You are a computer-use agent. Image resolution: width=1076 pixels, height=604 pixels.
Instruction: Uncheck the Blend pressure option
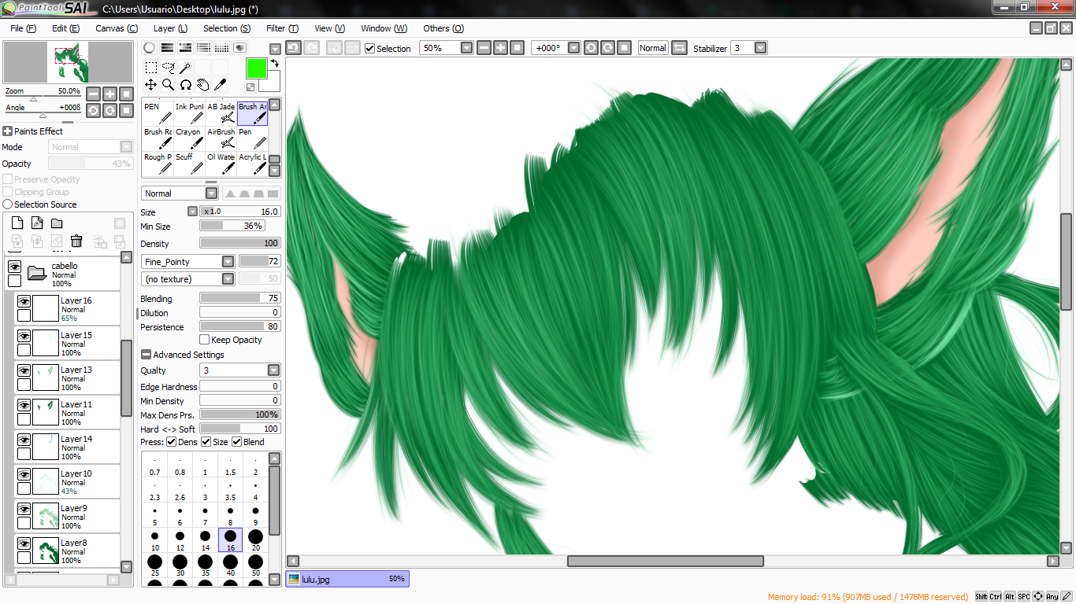(x=236, y=442)
